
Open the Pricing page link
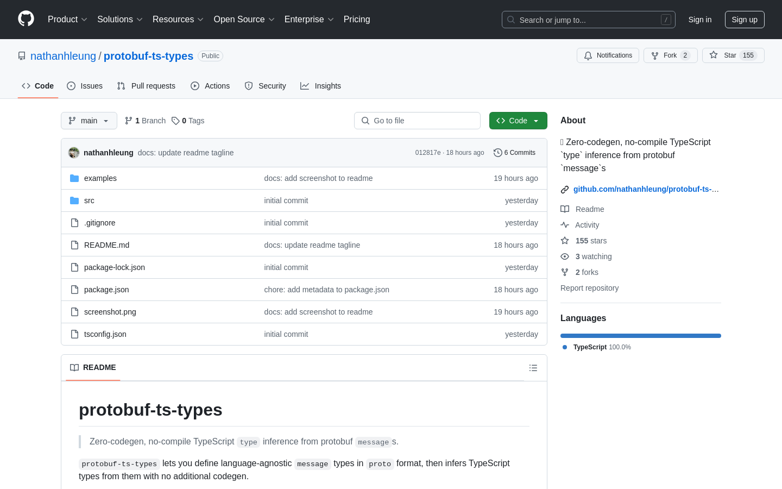click(x=357, y=20)
